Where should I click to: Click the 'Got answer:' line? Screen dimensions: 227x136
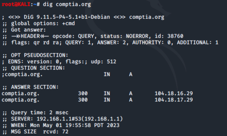[24, 30]
